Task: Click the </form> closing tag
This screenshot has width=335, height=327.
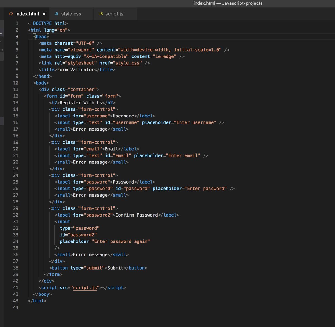Action: [53, 275]
